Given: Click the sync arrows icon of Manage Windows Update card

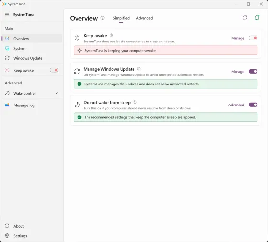Looking at the screenshot, I should (77, 71).
